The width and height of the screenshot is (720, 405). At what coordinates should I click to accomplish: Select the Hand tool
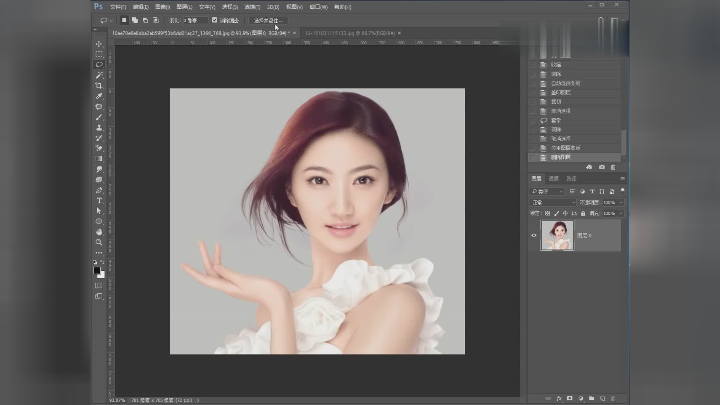tap(99, 232)
